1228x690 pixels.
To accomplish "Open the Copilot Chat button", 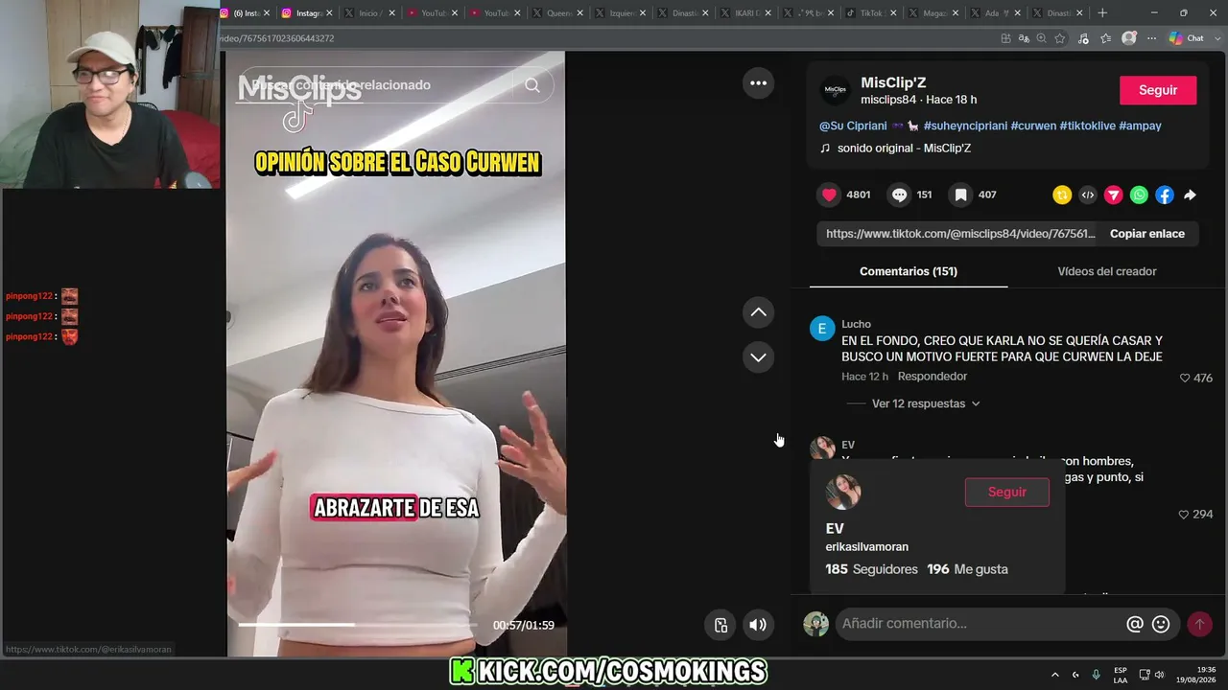I will coord(1187,38).
